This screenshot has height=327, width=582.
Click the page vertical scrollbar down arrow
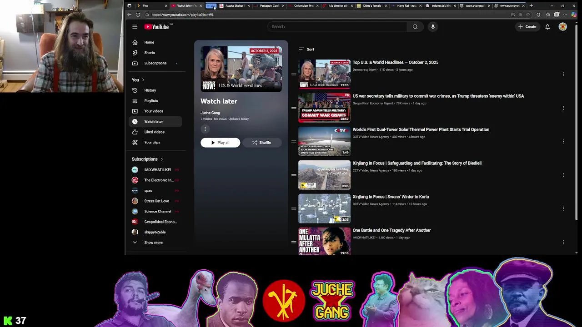click(x=577, y=253)
